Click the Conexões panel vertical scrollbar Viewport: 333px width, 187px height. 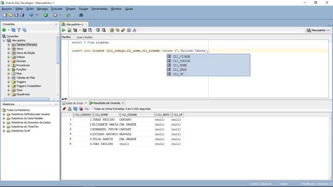[x=58, y=50]
